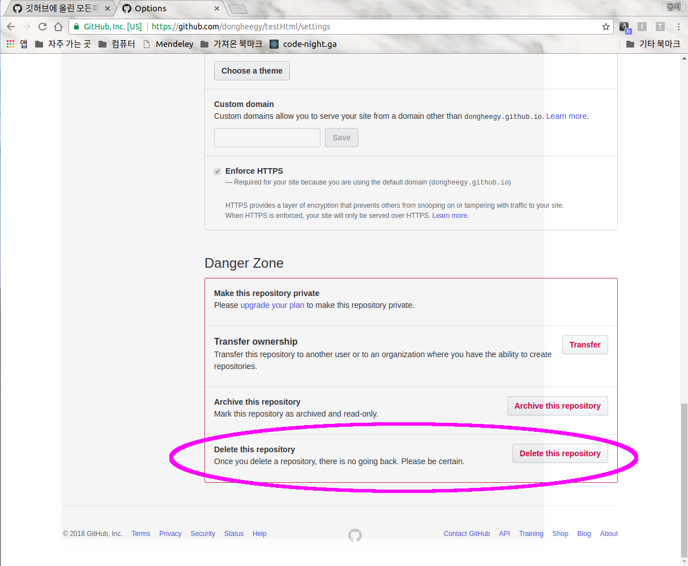Bookmark this page with the star icon
This screenshot has width=688, height=566.
click(605, 27)
